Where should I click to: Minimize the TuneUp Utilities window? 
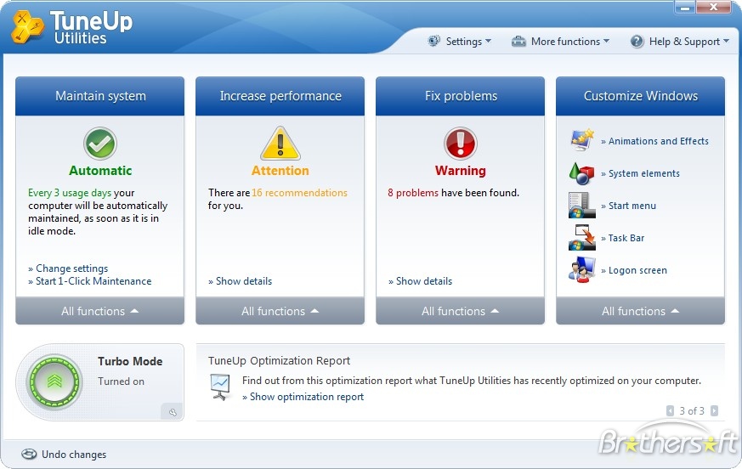point(685,7)
